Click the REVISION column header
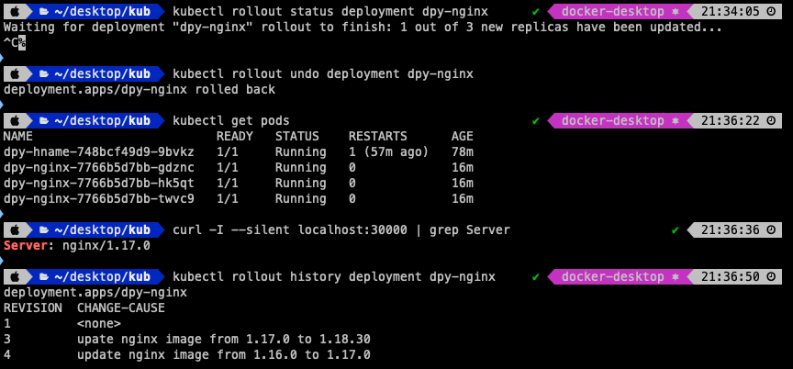The image size is (793, 369). 32,307
